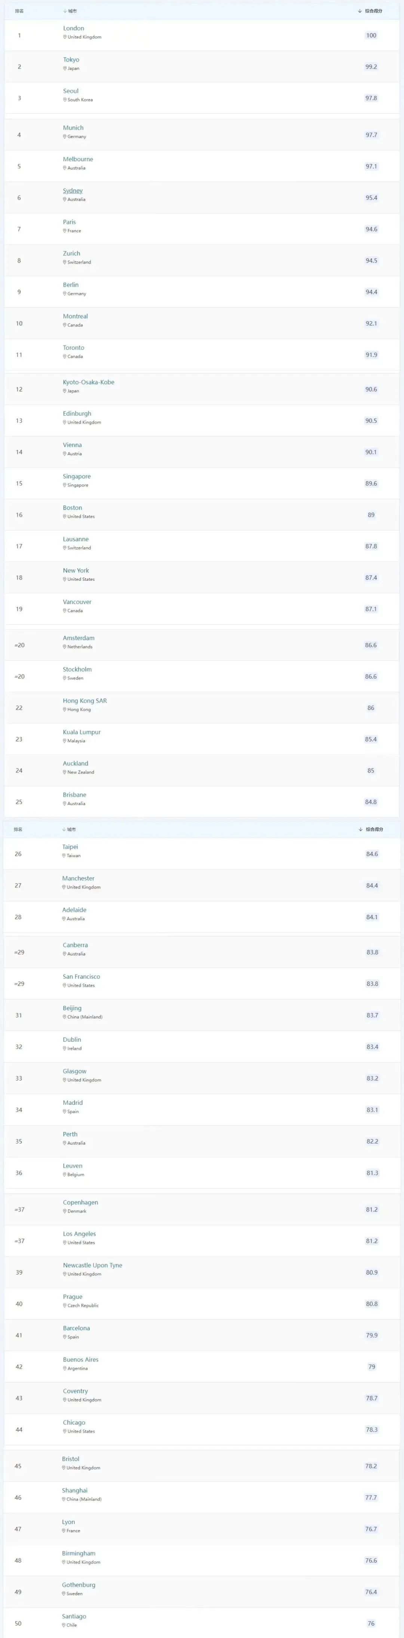Sort by 城市 in the top table header
The image size is (404, 1638).
pyautogui.click(x=70, y=11)
